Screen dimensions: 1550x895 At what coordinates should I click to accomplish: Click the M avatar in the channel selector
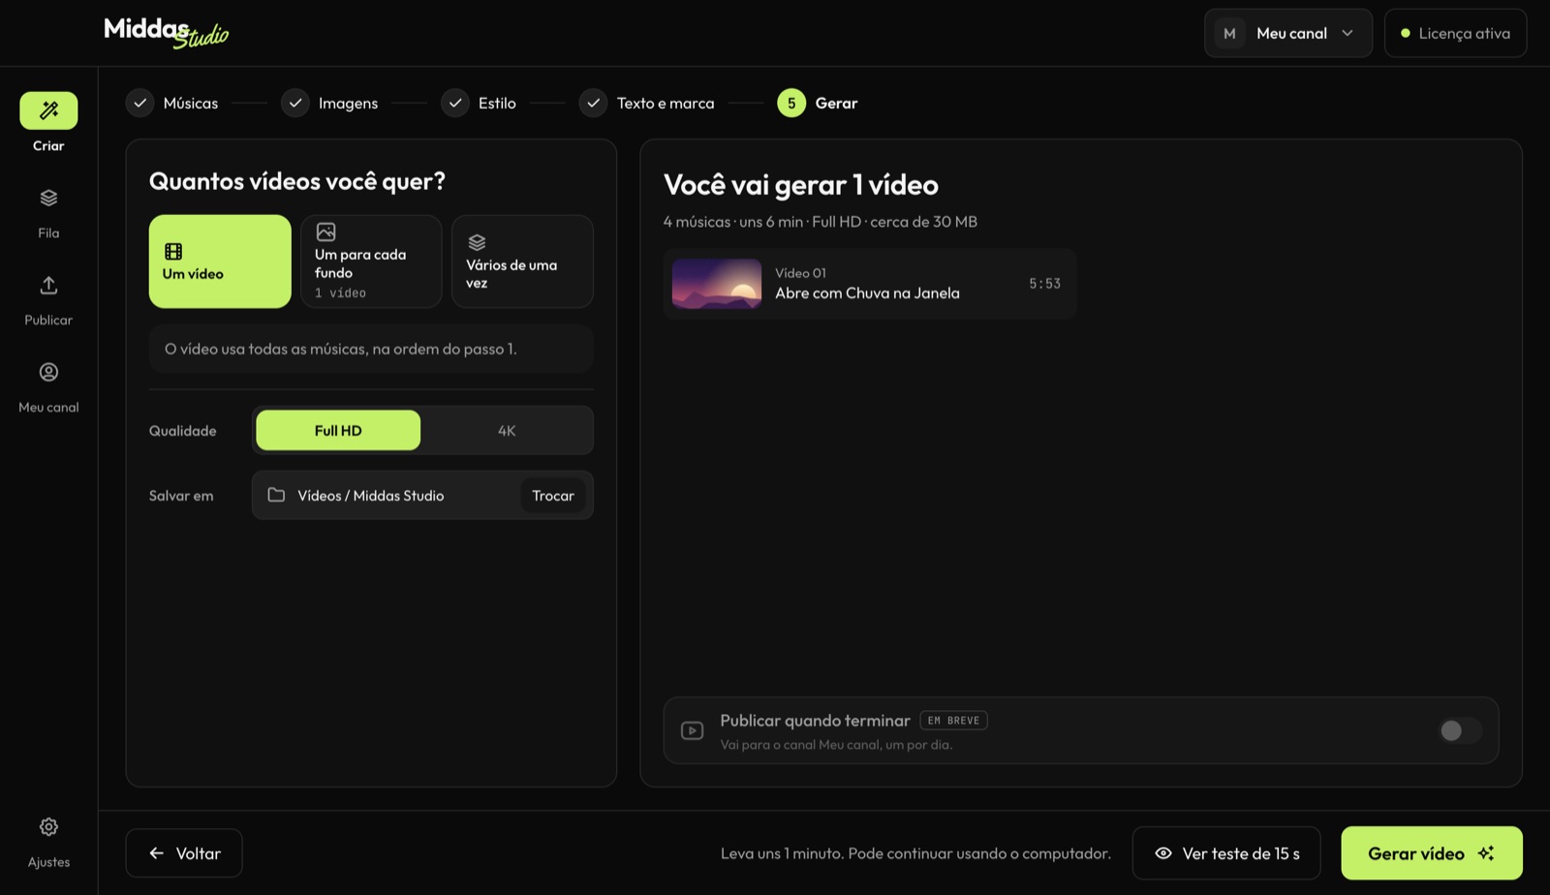[1229, 33]
